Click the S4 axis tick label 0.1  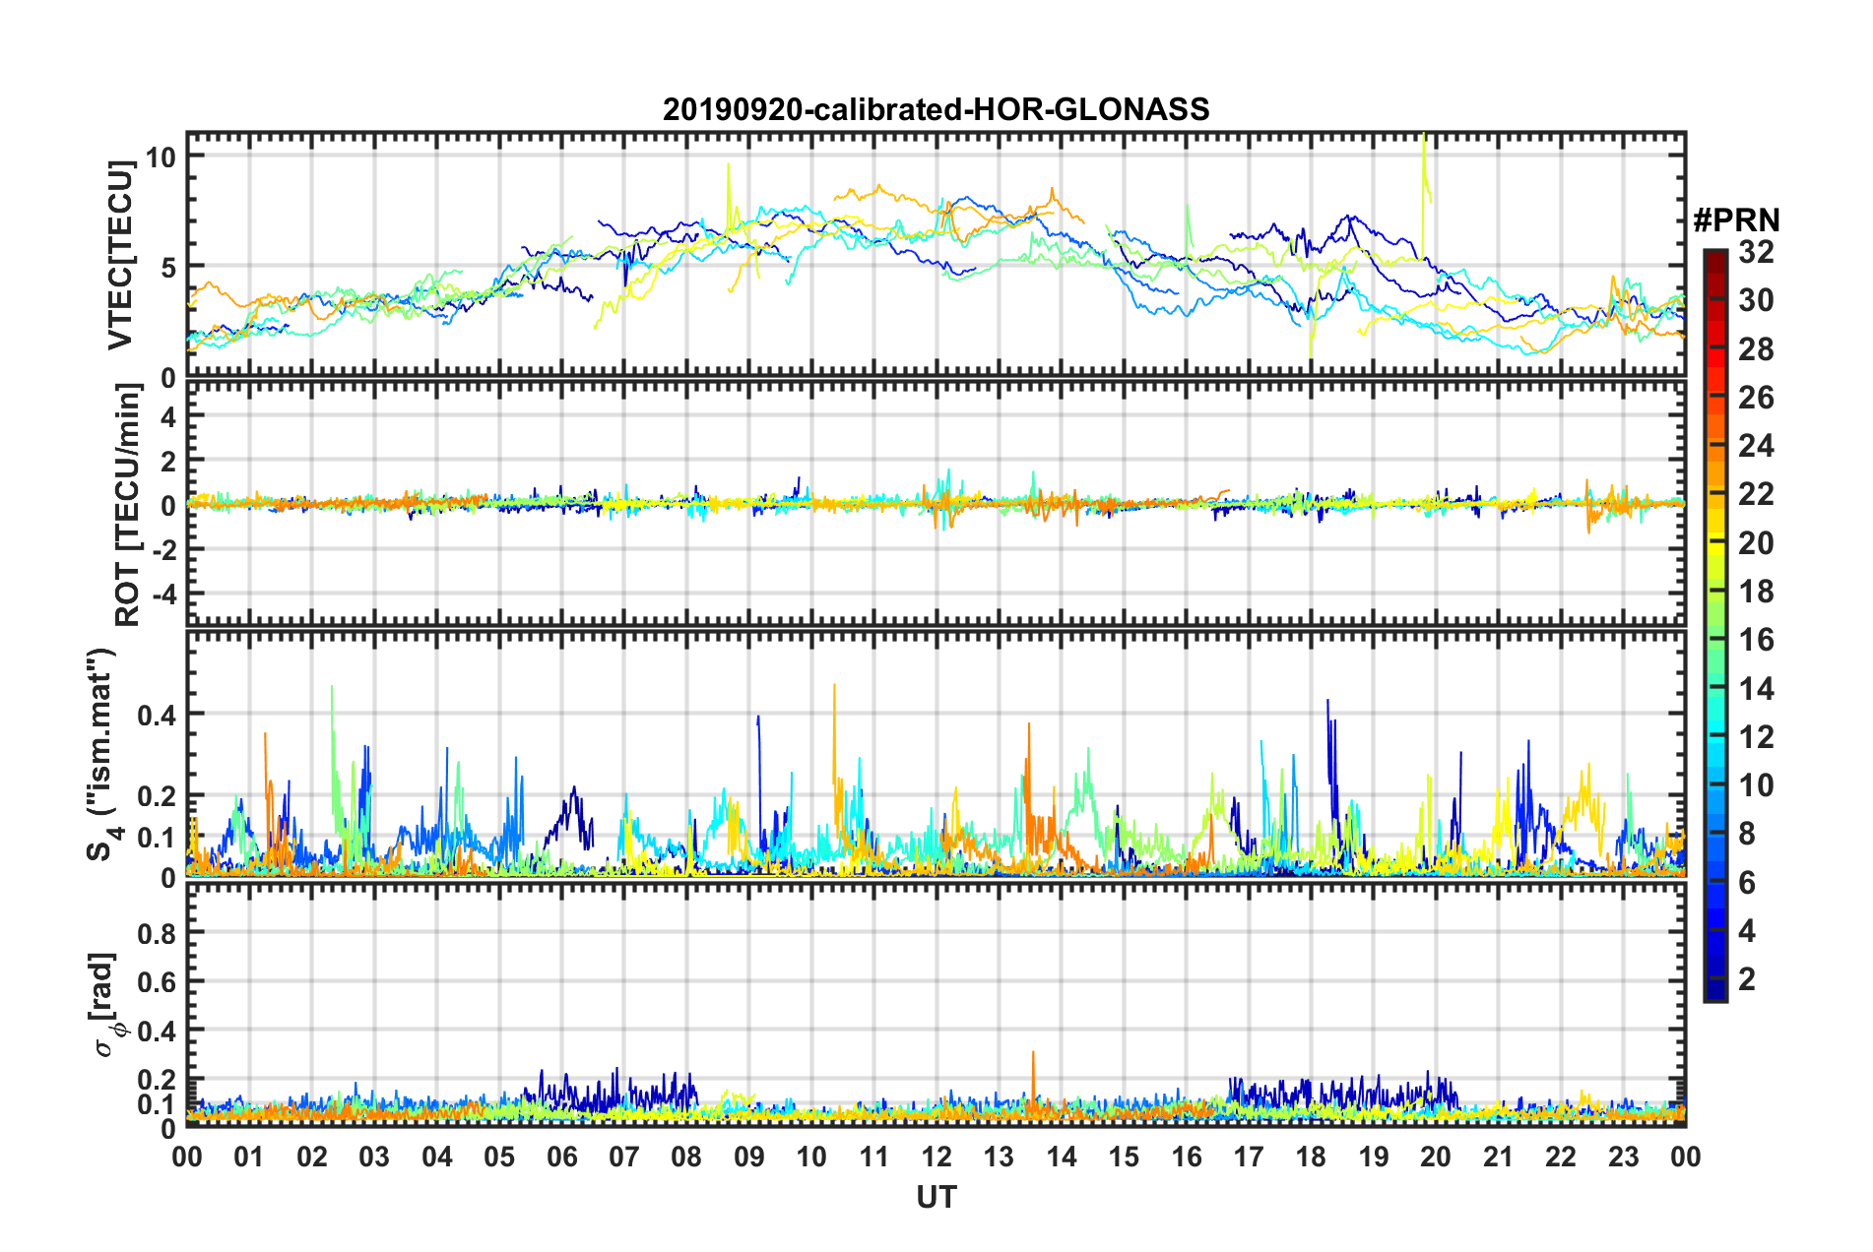tap(158, 838)
